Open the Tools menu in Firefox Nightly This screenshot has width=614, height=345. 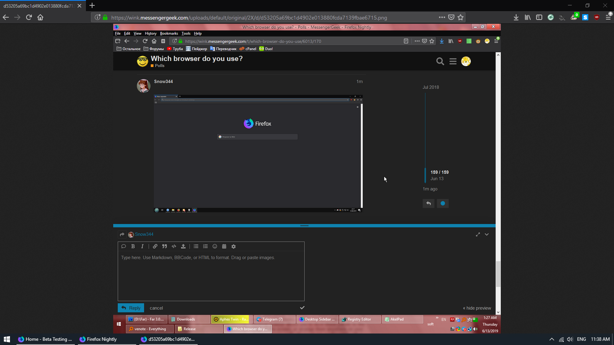186,33
